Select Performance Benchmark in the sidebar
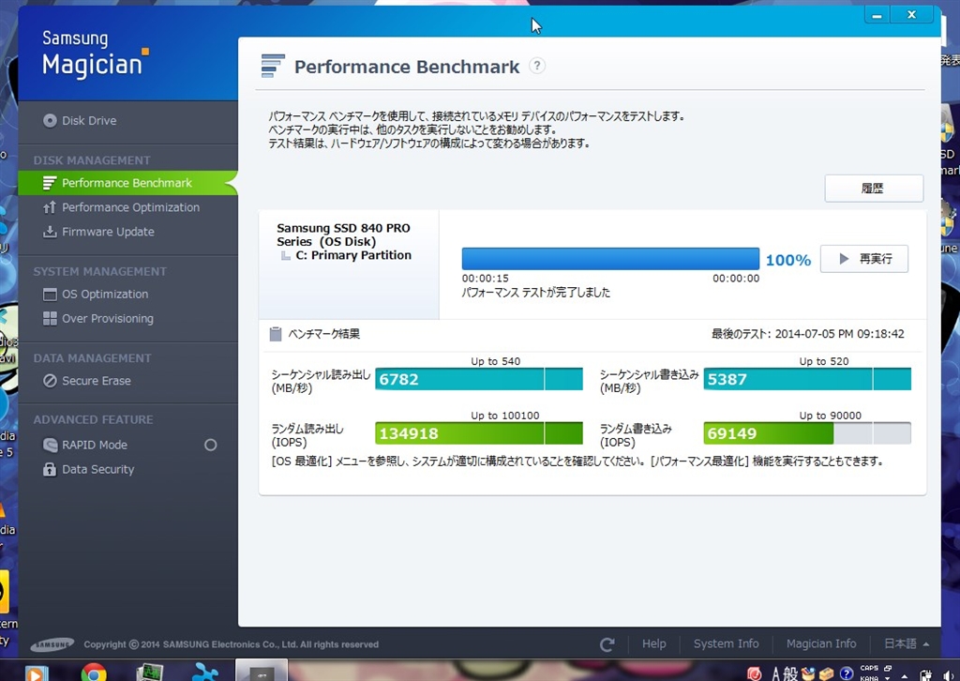 point(127,183)
